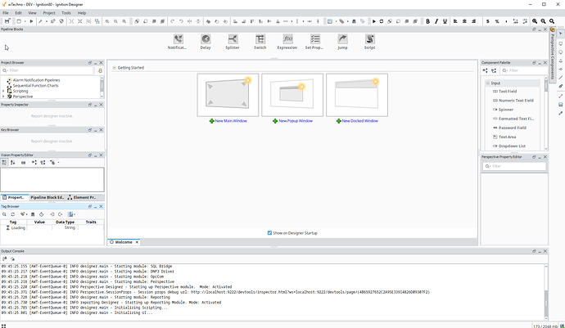The image size is (565, 328).
Task: Click the docked window thumbnail
Action: (x=357, y=95)
